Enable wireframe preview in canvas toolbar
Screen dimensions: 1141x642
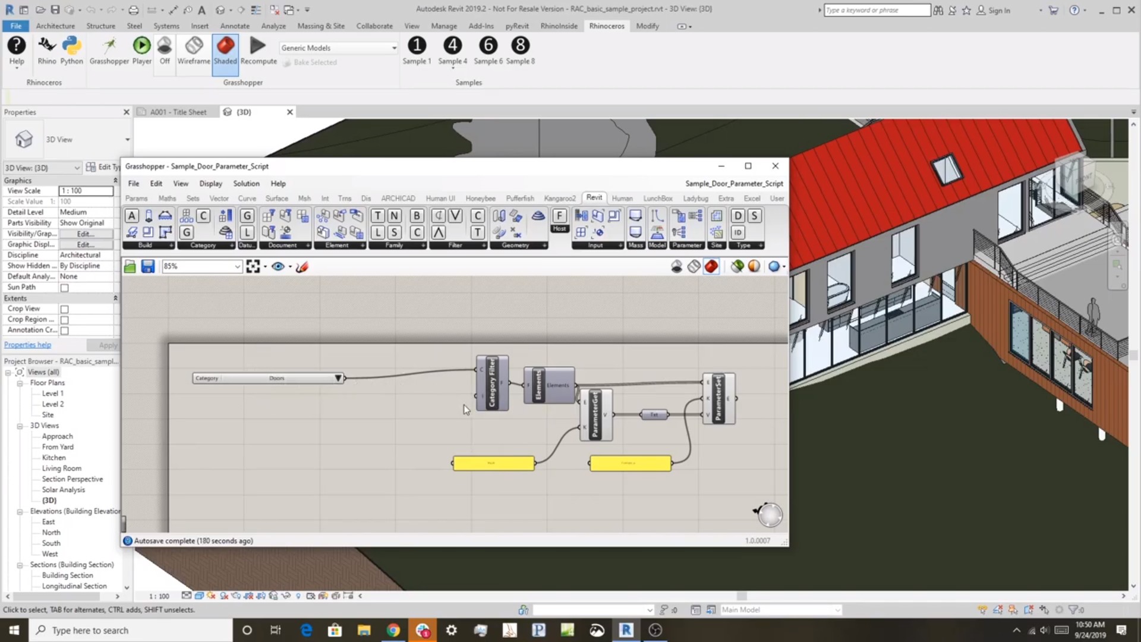tap(694, 267)
